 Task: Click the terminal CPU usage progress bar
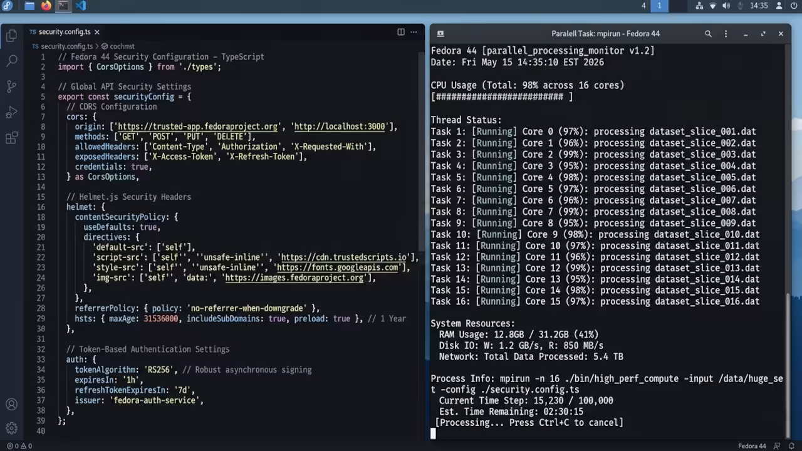tap(501, 97)
